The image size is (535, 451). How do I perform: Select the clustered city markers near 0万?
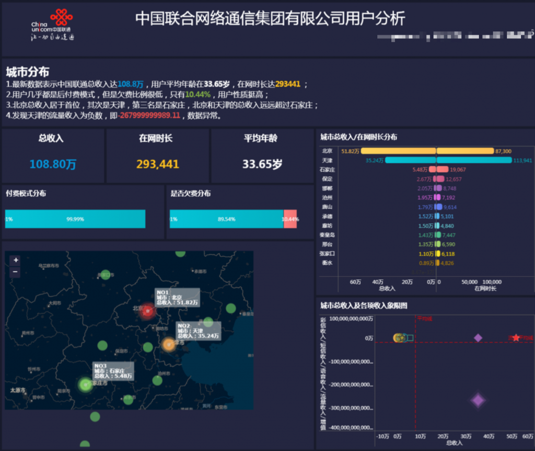403,338
